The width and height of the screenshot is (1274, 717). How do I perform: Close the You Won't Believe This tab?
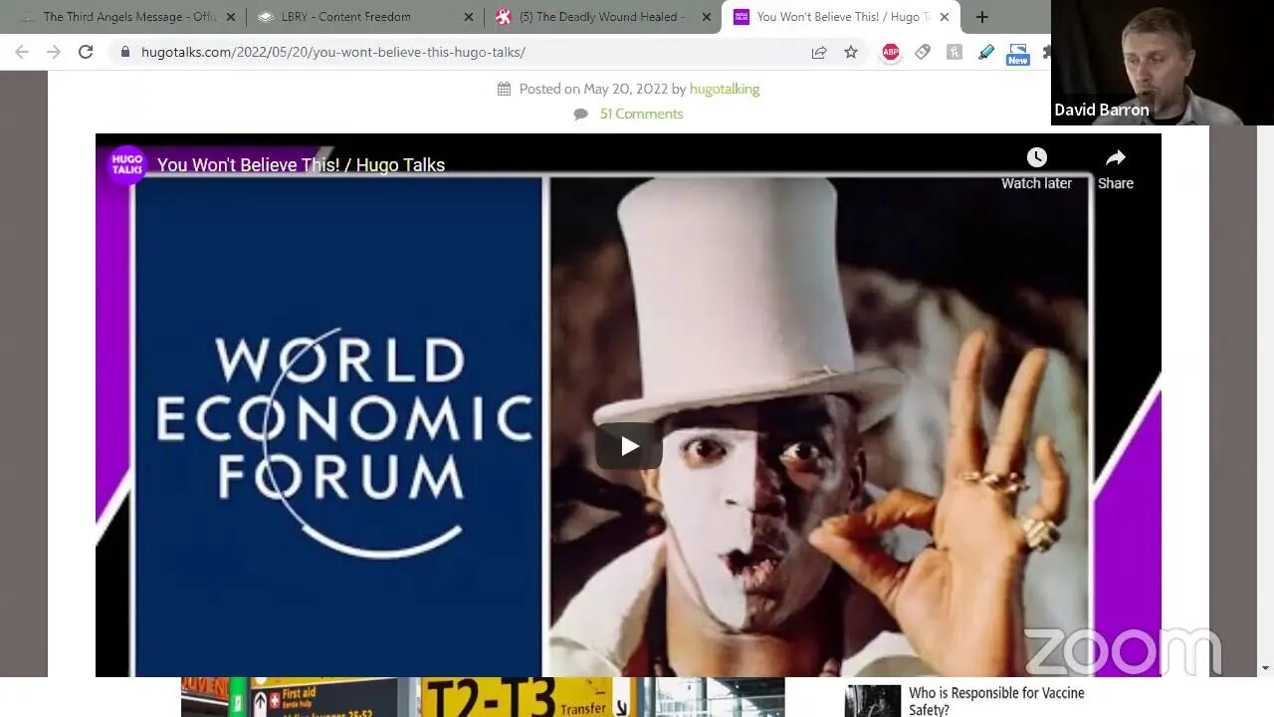[945, 17]
